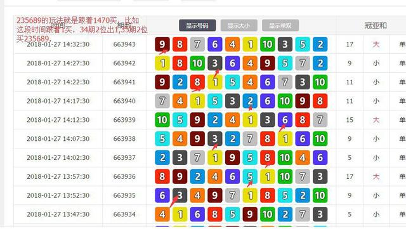Select period number 663939
406x229 pixels.
[124, 120]
